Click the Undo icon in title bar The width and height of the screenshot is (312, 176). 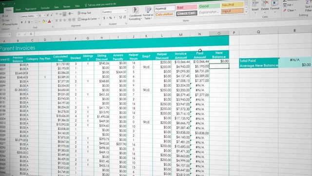pyautogui.click(x=3, y=4)
